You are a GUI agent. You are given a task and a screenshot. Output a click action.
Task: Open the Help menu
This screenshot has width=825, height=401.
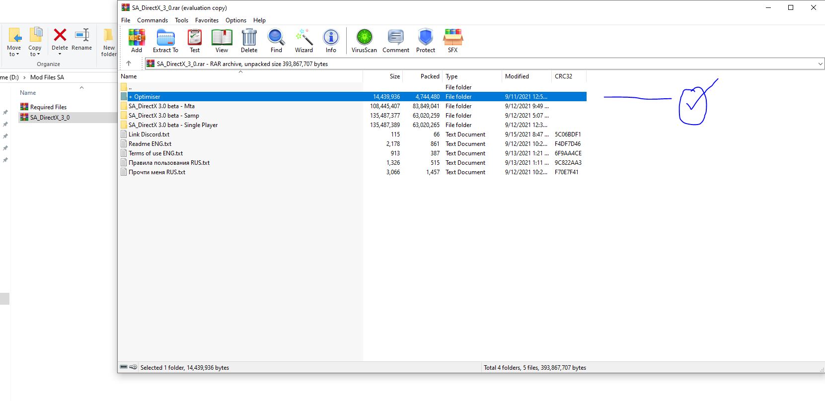pyautogui.click(x=259, y=20)
